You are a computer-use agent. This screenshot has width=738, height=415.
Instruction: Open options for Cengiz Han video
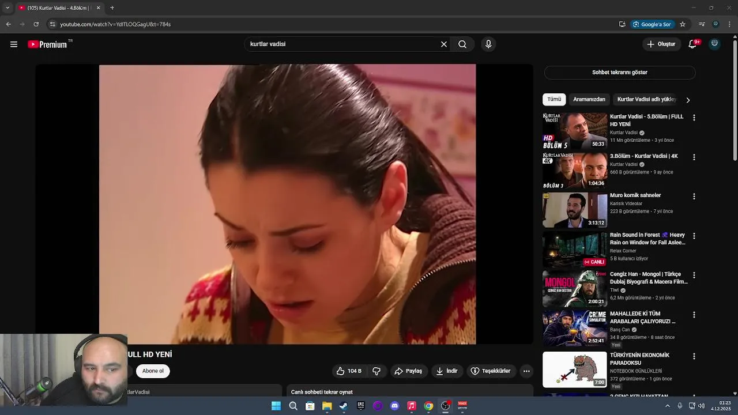tap(694, 276)
